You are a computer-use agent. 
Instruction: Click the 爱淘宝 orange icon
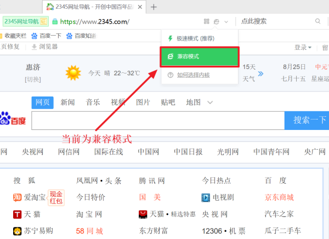click(x=17, y=197)
